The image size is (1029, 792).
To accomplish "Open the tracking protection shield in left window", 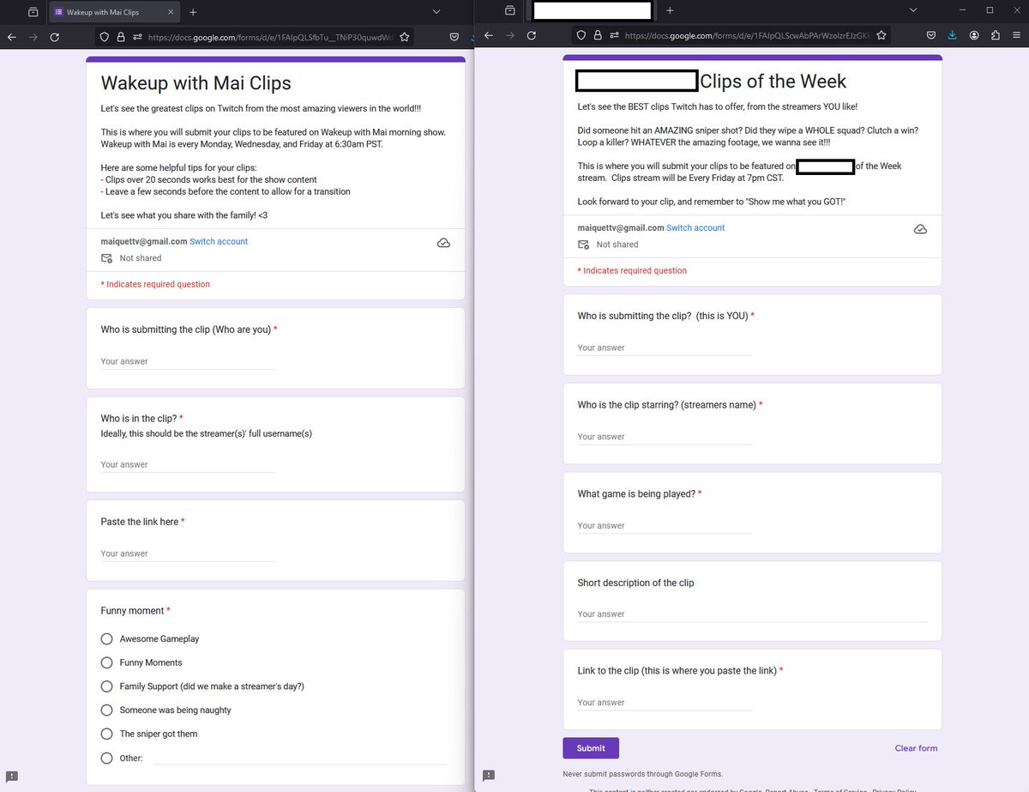I will pos(105,37).
